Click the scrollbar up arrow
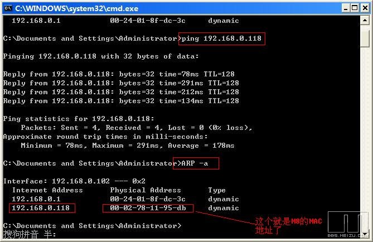373x242 pixels. (x=365, y=21)
